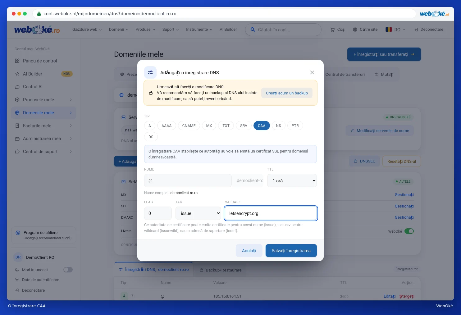Image resolution: width=461 pixels, height=315 pixels.
Task: Select the CNAME record type
Action: pyautogui.click(x=189, y=126)
